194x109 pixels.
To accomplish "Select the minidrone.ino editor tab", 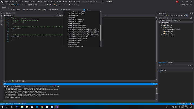I will click(8, 13).
